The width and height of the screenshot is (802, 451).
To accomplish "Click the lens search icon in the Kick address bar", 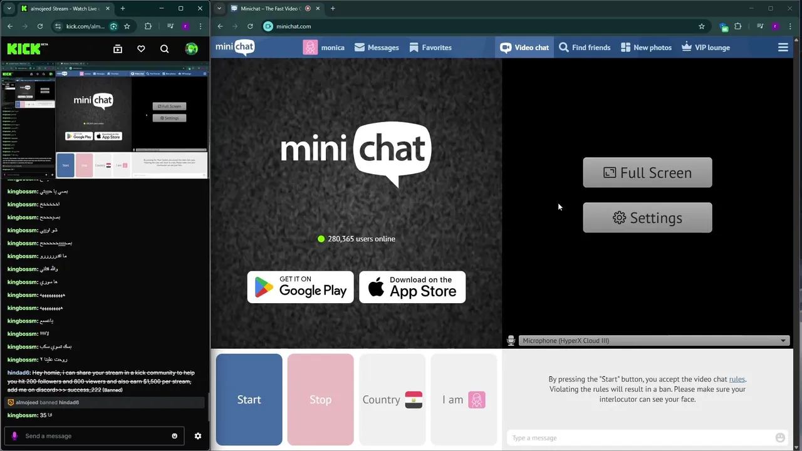I will point(113,26).
